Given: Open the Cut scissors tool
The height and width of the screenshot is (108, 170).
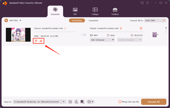Looking at the screenshot, I should point(41,41).
